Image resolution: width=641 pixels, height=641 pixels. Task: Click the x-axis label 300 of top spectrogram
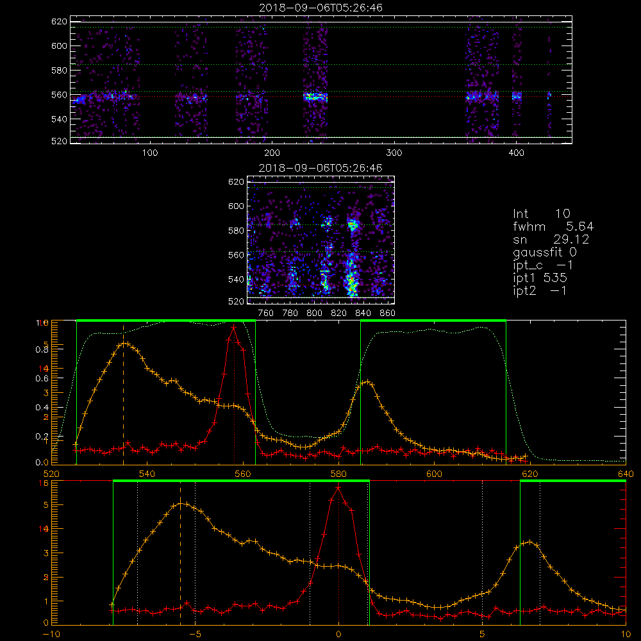click(394, 153)
